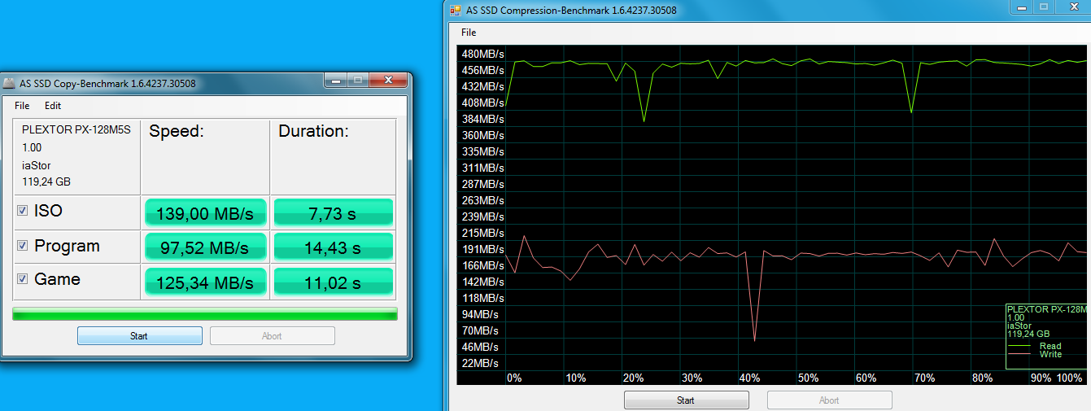Open File menu in Compression-Benchmark window
The image size is (1091, 411).
point(469,33)
